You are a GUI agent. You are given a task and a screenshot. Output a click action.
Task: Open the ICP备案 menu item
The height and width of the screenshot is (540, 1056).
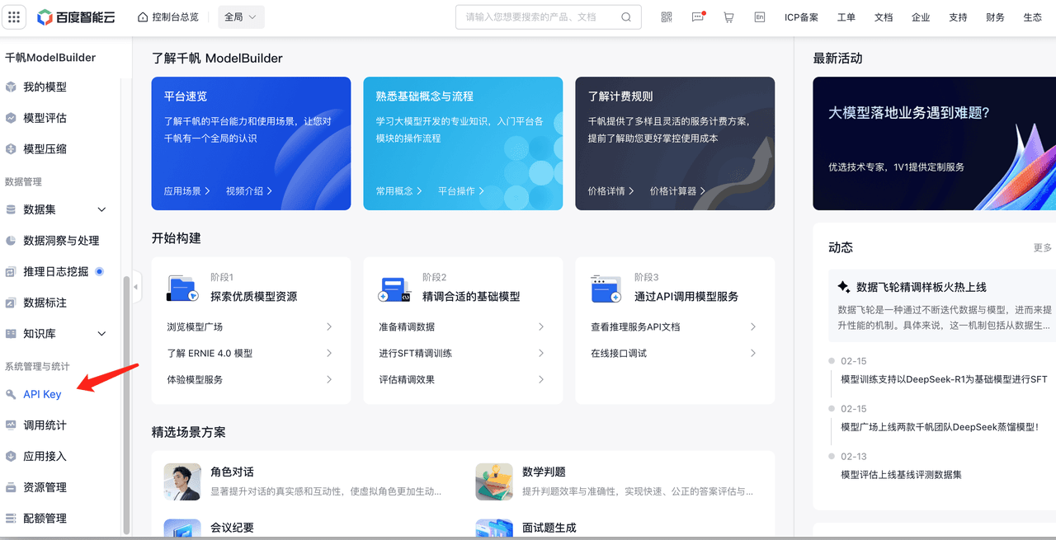click(x=801, y=17)
